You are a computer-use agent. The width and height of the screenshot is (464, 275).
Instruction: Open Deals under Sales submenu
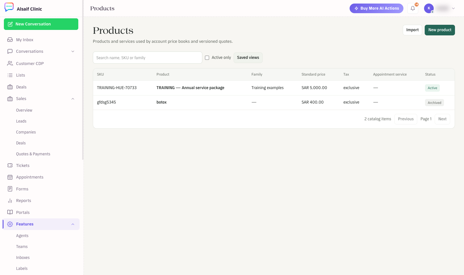pyautogui.click(x=21, y=143)
